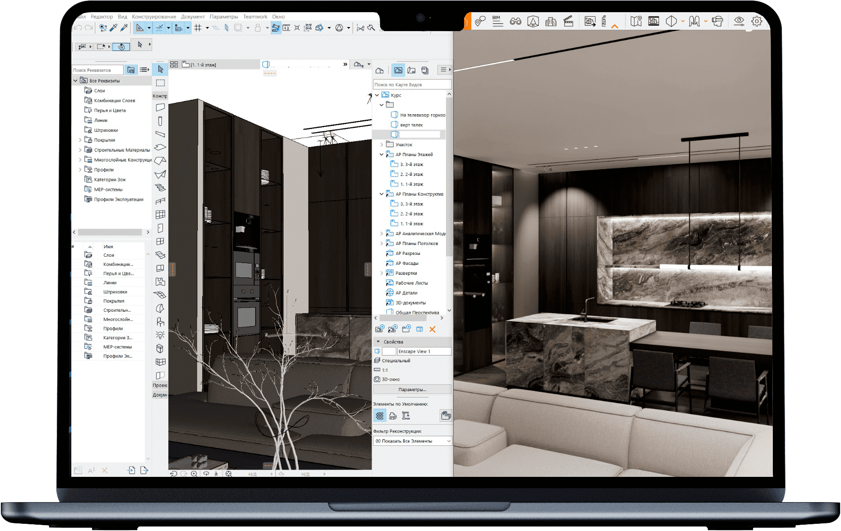The image size is (841, 531).
Task: Expand the Строительные Материалы node
Action: pos(80,150)
